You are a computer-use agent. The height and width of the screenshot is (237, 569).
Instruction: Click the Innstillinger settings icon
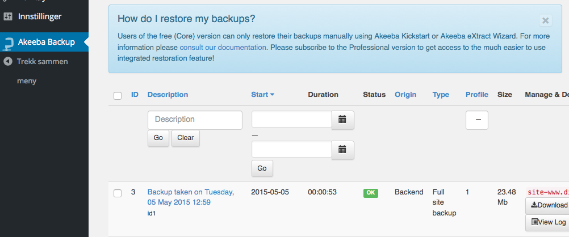[x=9, y=16]
